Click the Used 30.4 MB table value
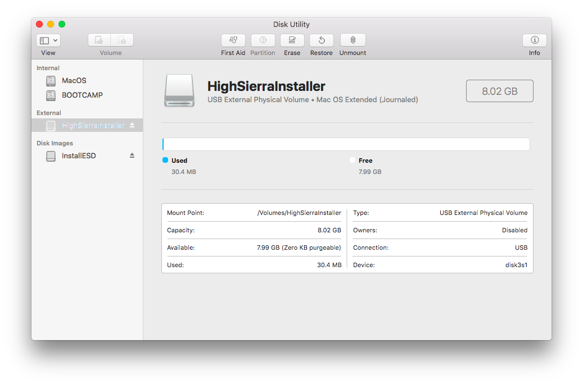Screen dimensions: 583x385 329,265
